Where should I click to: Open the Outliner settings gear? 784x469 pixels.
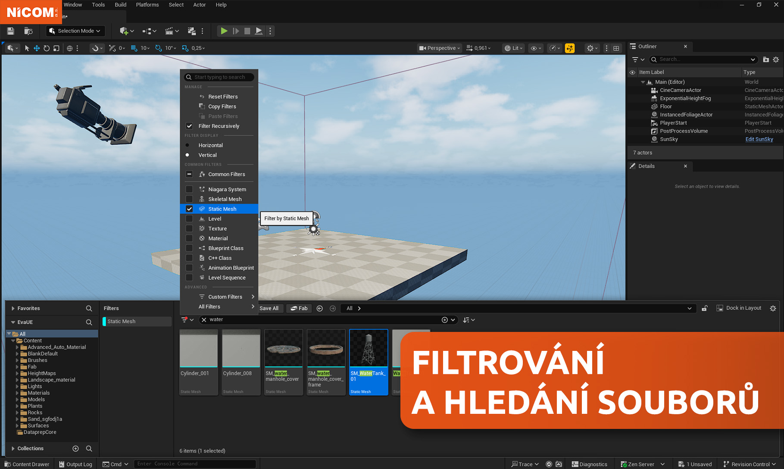click(x=776, y=59)
